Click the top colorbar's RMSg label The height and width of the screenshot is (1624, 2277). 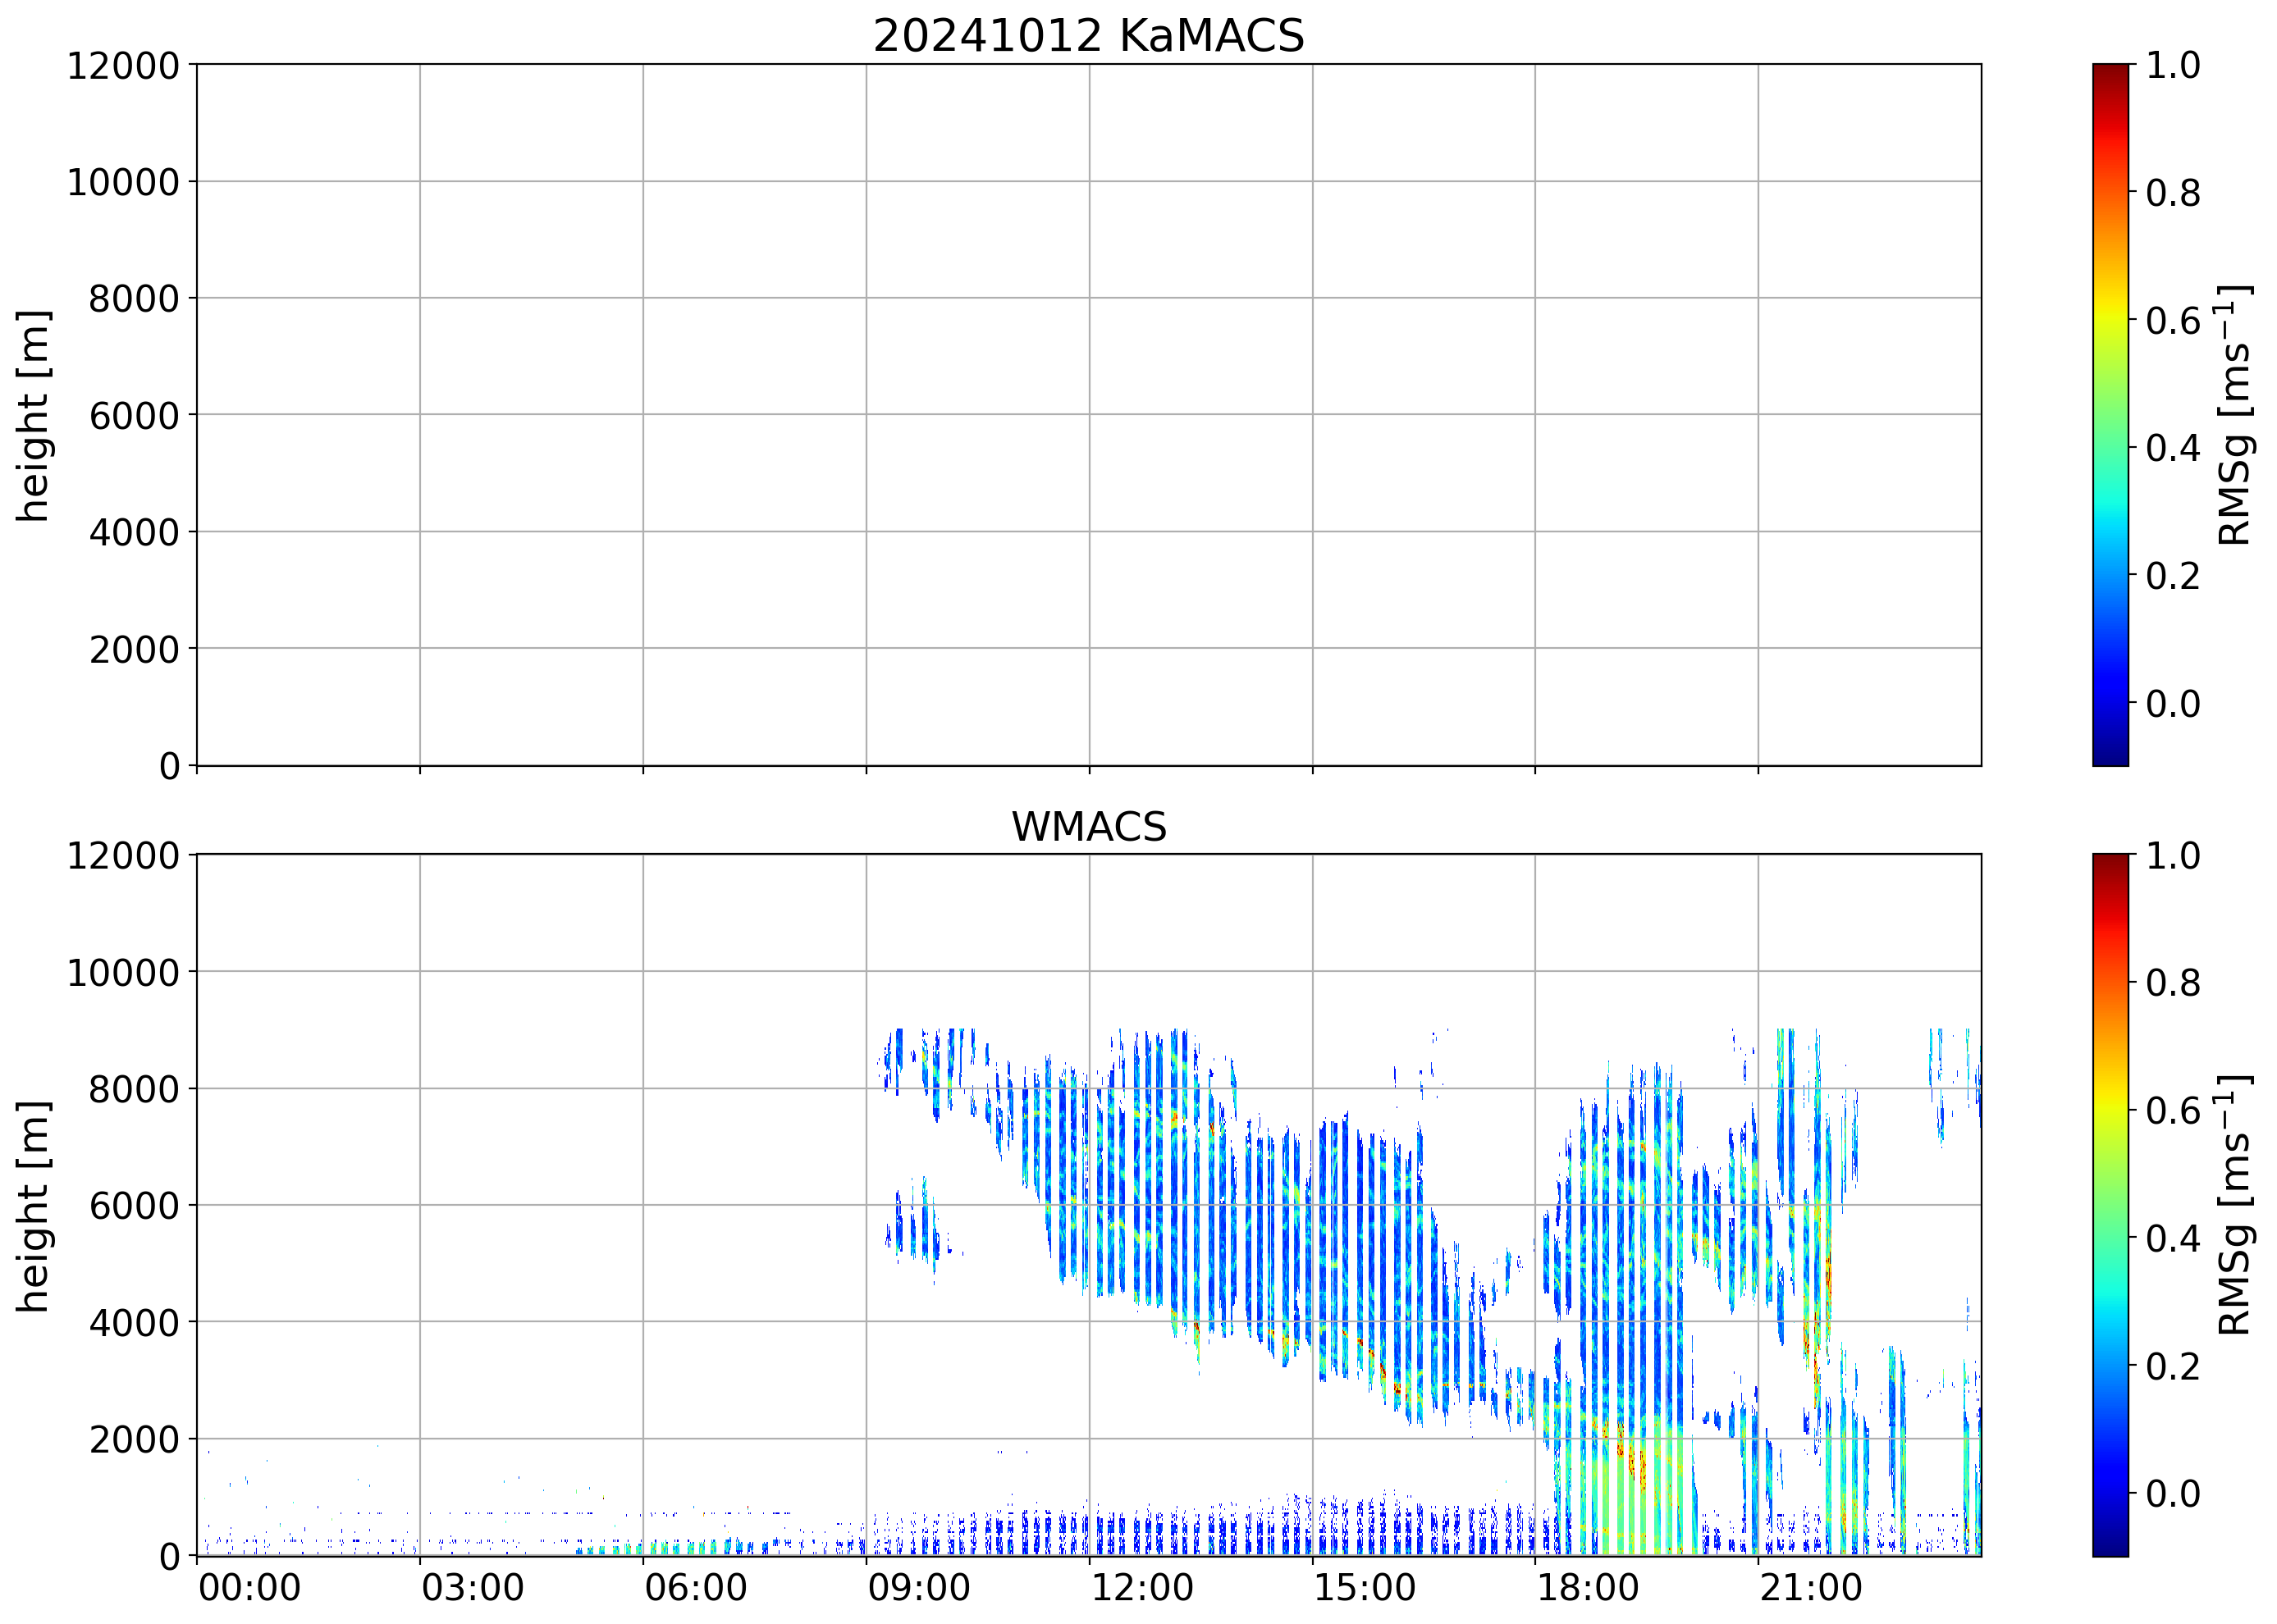click(x=2234, y=415)
